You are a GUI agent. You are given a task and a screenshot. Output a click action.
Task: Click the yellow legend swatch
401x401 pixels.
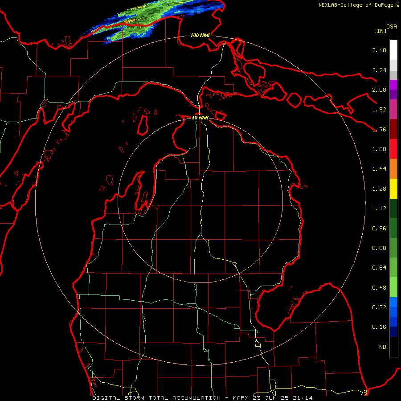(x=393, y=189)
